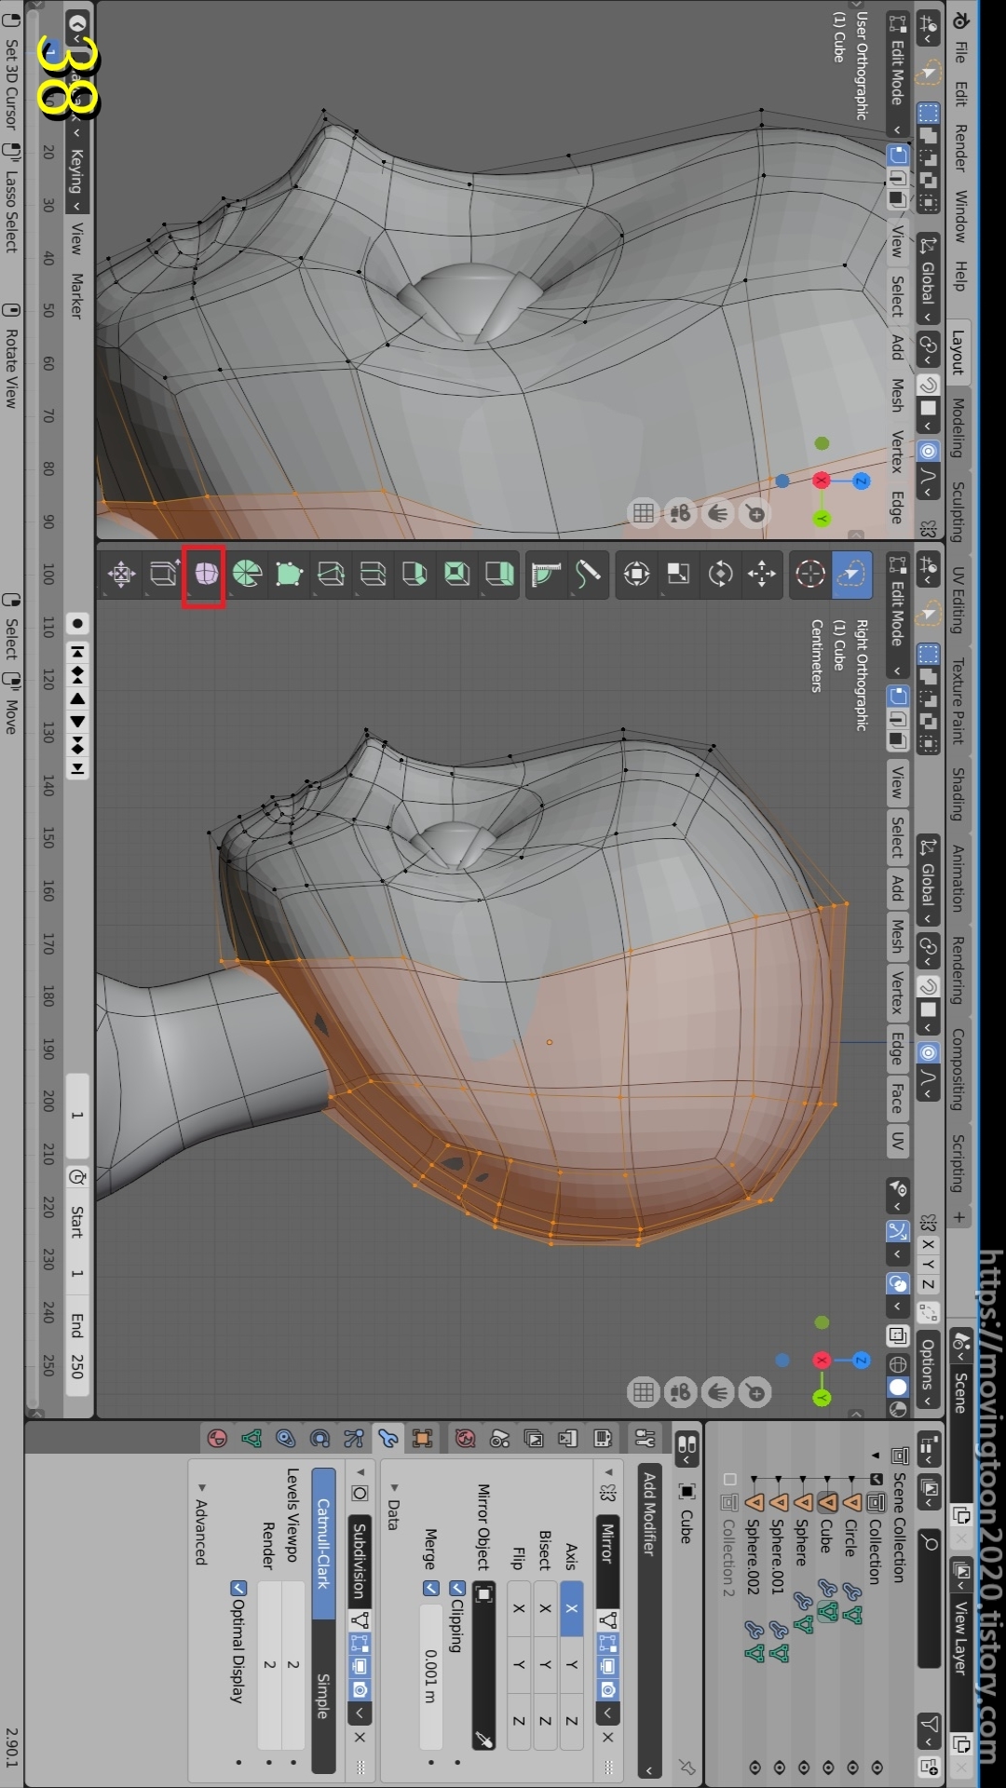Image resolution: width=1006 pixels, height=1788 pixels.
Task: Toggle the Optimal Display checkbox
Action: point(238,1588)
